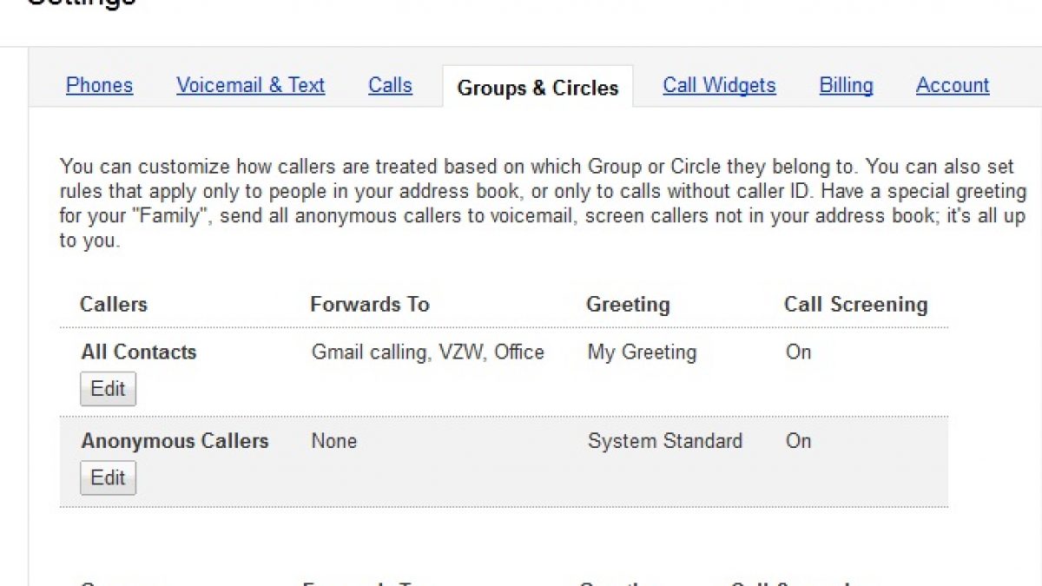
Task: Click the Callers column header
Action: [x=114, y=305]
